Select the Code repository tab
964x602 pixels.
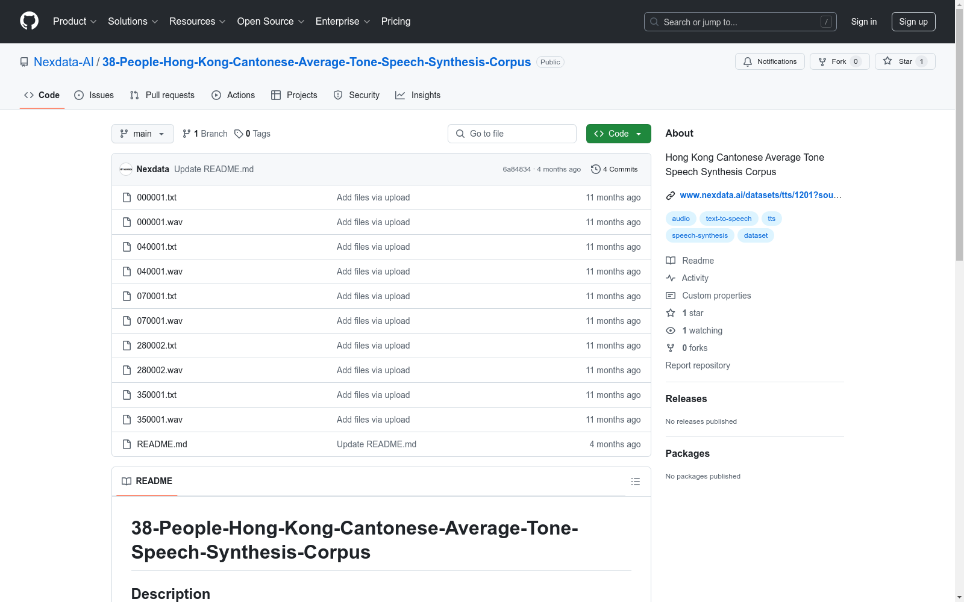42,95
